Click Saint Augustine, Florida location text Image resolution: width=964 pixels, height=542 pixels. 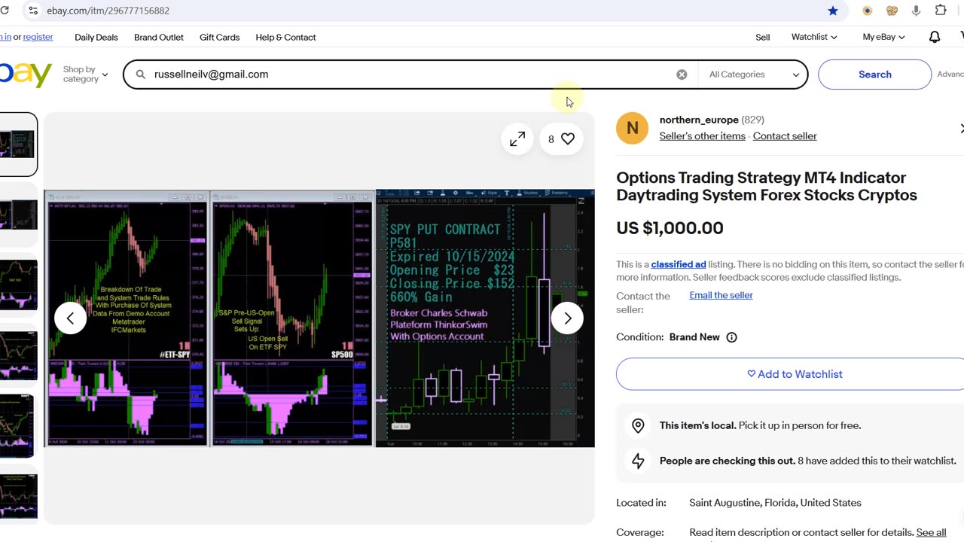click(x=775, y=503)
